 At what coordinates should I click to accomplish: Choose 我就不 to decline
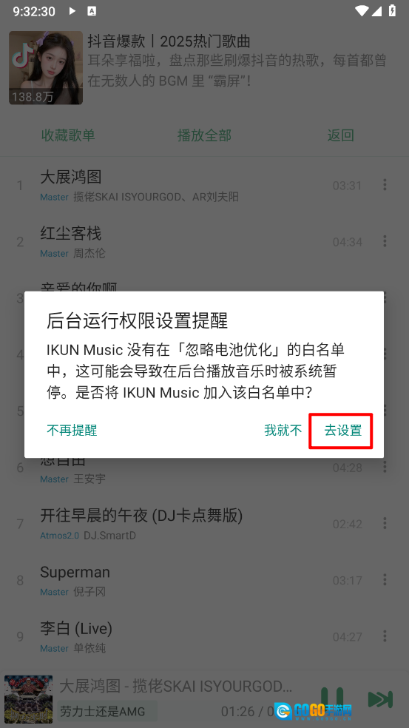[283, 431]
